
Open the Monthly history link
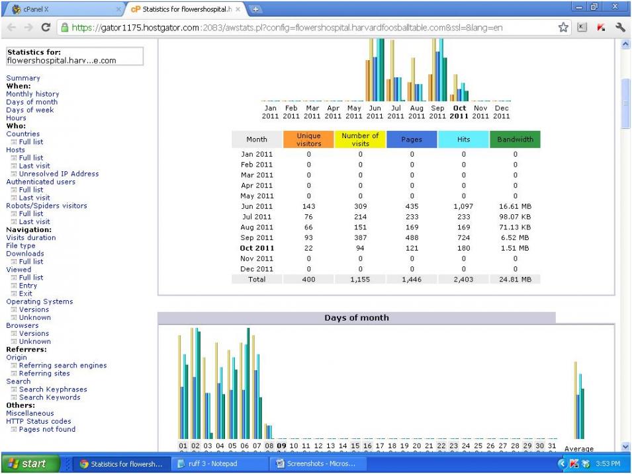32,95
